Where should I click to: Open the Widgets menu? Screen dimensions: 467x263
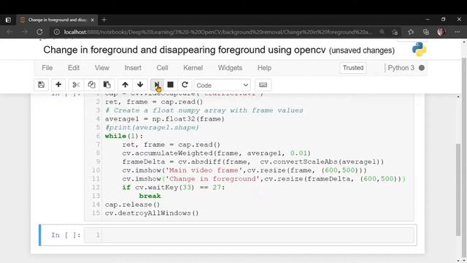[230, 68]
